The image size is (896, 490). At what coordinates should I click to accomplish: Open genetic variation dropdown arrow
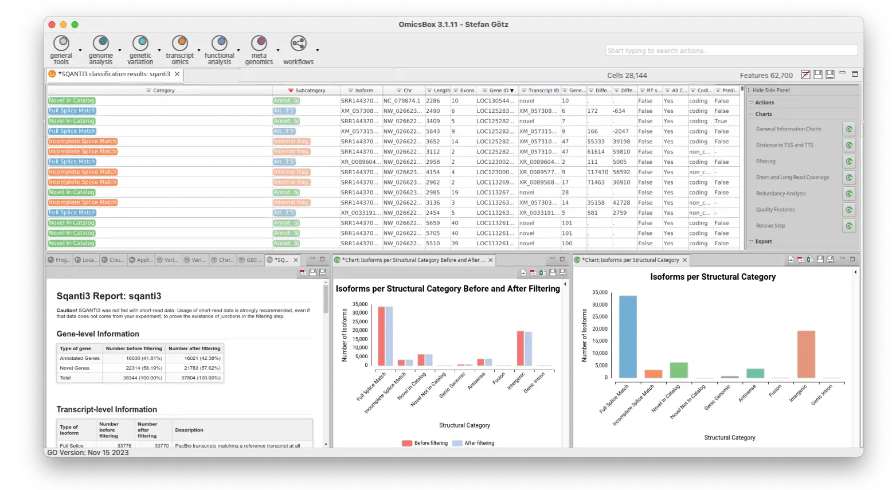coord(159,50)
